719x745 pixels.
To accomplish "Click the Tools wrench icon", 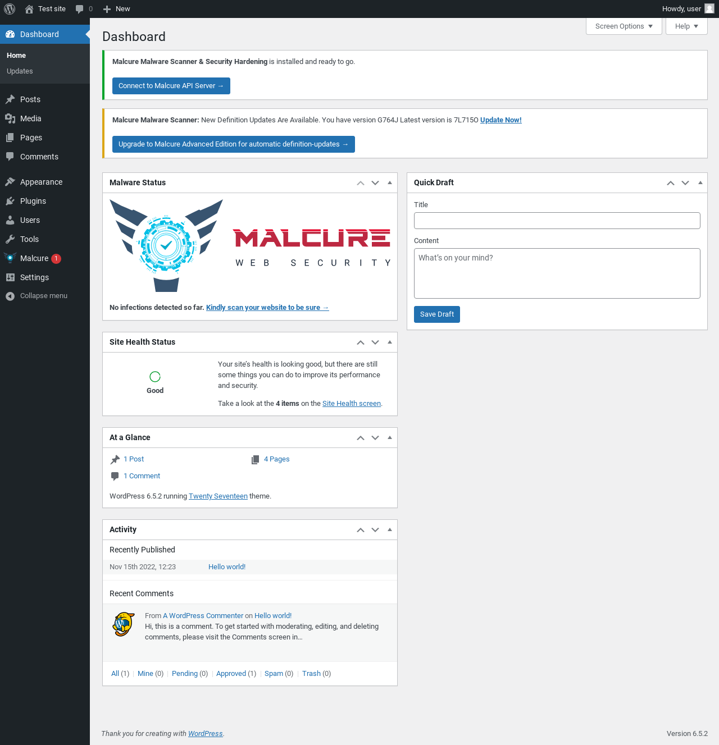I will (x=10, y=239).
